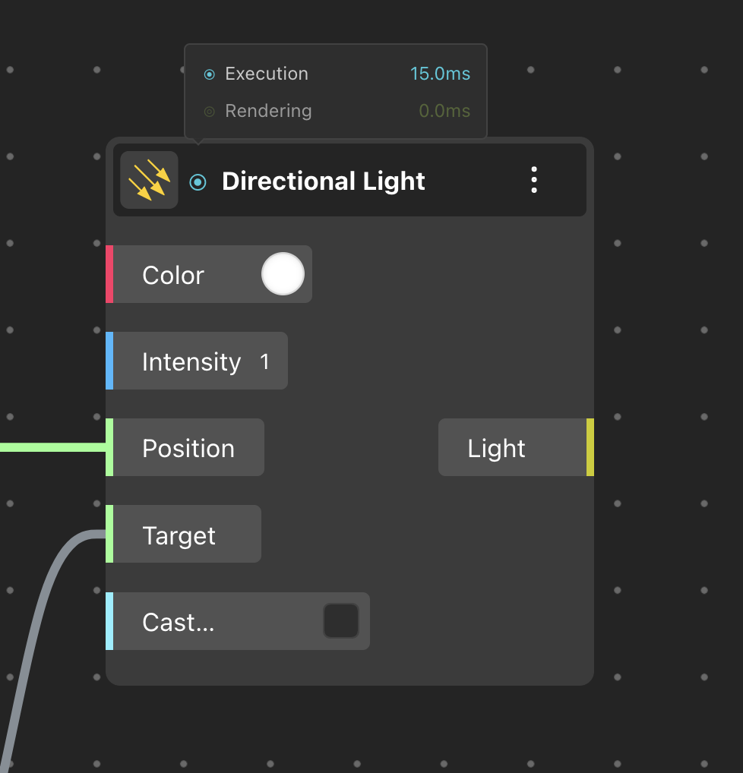
Task: Click the green Target input port
Action: coord(109,534)
